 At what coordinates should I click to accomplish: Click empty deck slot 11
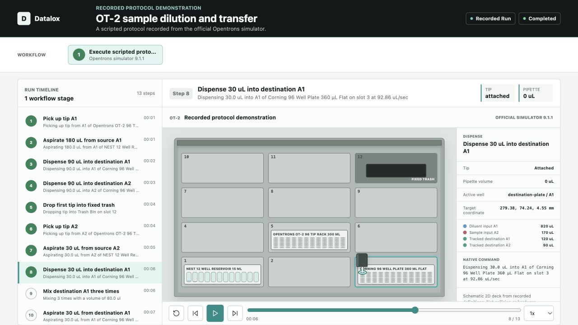[309, 168]
